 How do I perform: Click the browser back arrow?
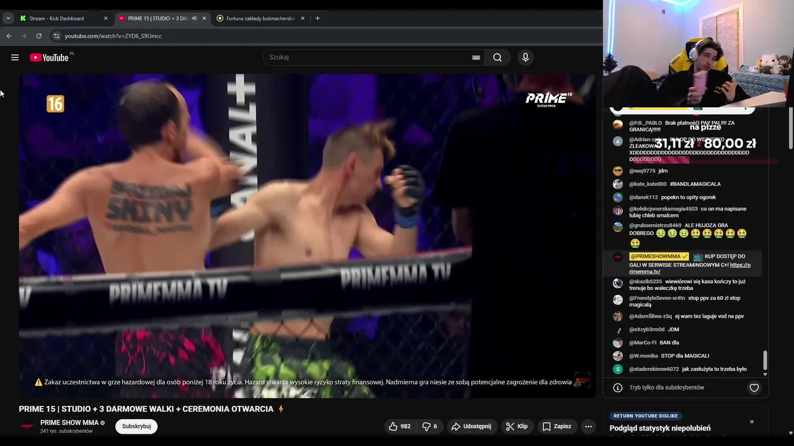[9, 36]
